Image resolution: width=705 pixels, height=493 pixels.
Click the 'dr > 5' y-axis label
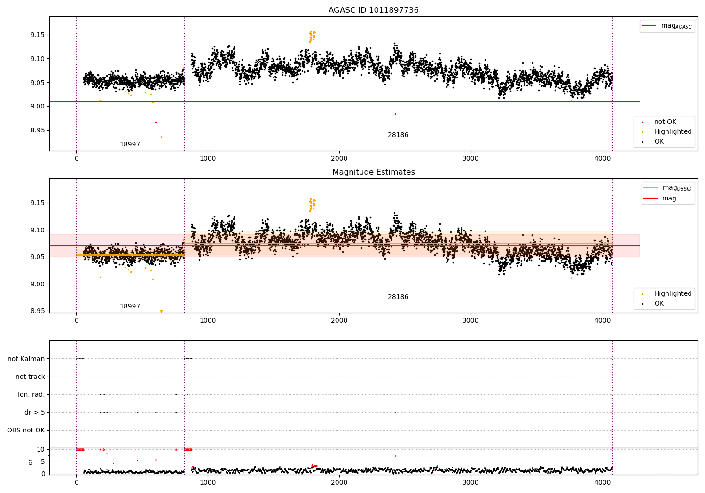coord(35,413)
